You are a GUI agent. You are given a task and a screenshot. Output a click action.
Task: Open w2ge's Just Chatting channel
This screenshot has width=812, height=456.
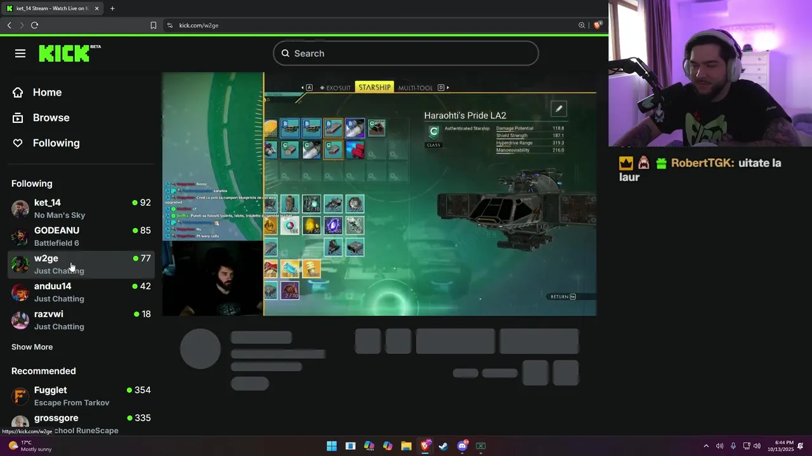81,265
